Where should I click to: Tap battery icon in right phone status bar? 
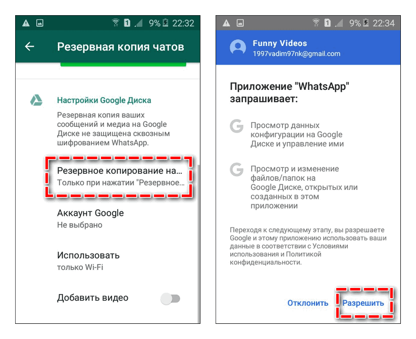pos(366,23)
